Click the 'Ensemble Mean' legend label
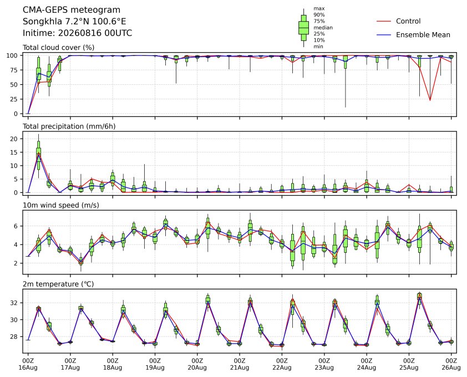467x377 pixels. 423,35
